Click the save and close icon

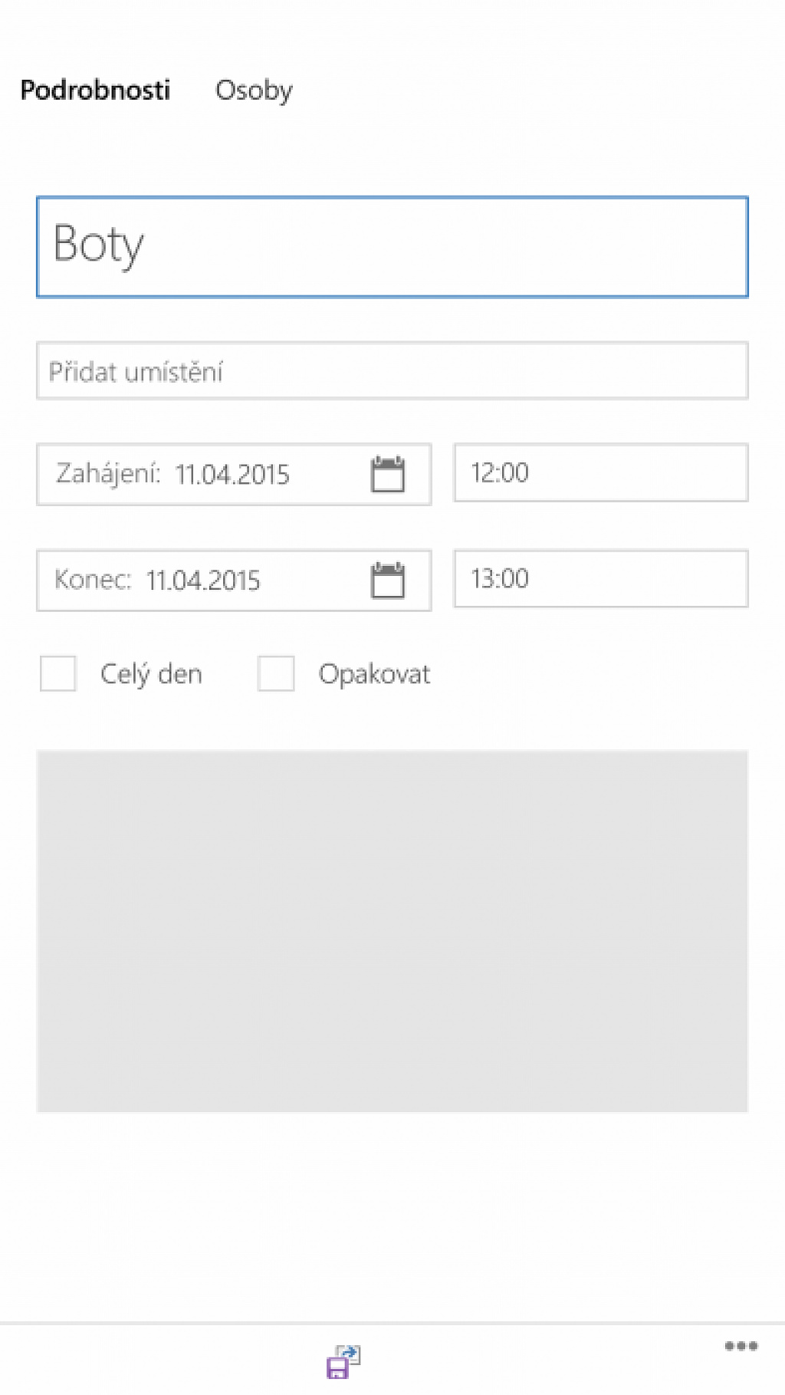(343, 1362)
